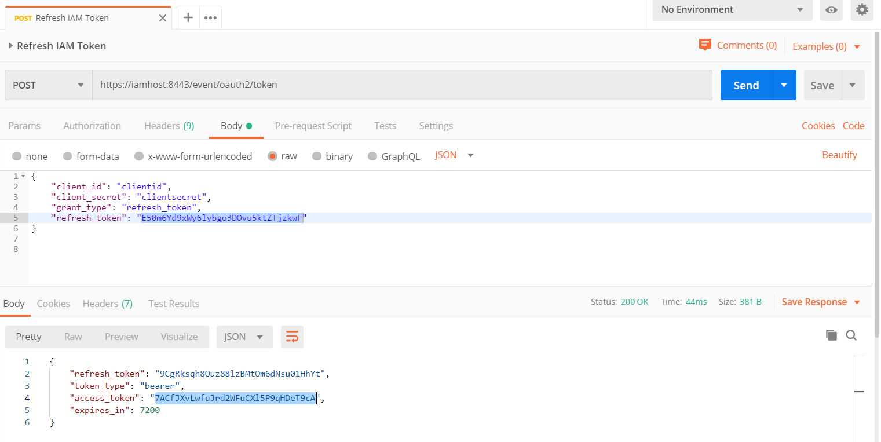Open the response JSON format dropdown
881x442 pixels.
(244, 337)
